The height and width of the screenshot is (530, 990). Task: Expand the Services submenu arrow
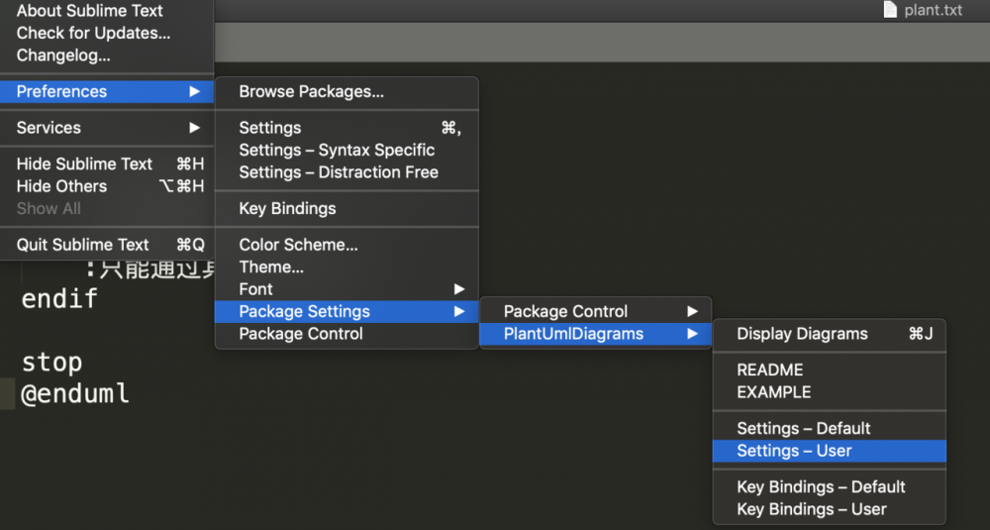coord(194,128)
